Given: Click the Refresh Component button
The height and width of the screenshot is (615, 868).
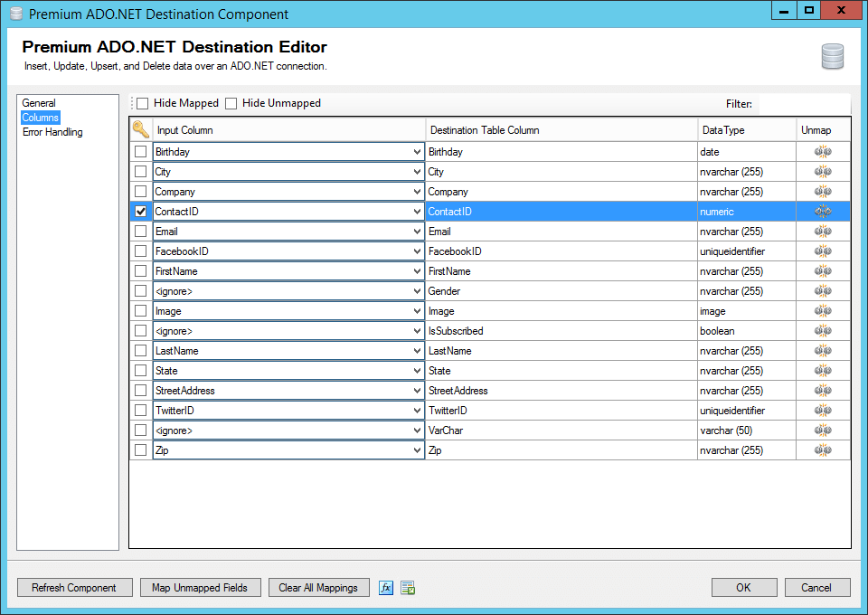Looking at the screenshot, I should [75, 588].
